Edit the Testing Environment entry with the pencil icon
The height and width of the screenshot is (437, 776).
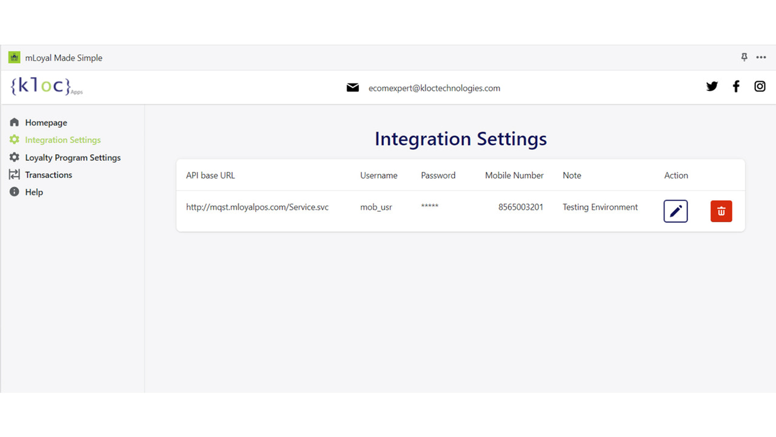point(675,211)
